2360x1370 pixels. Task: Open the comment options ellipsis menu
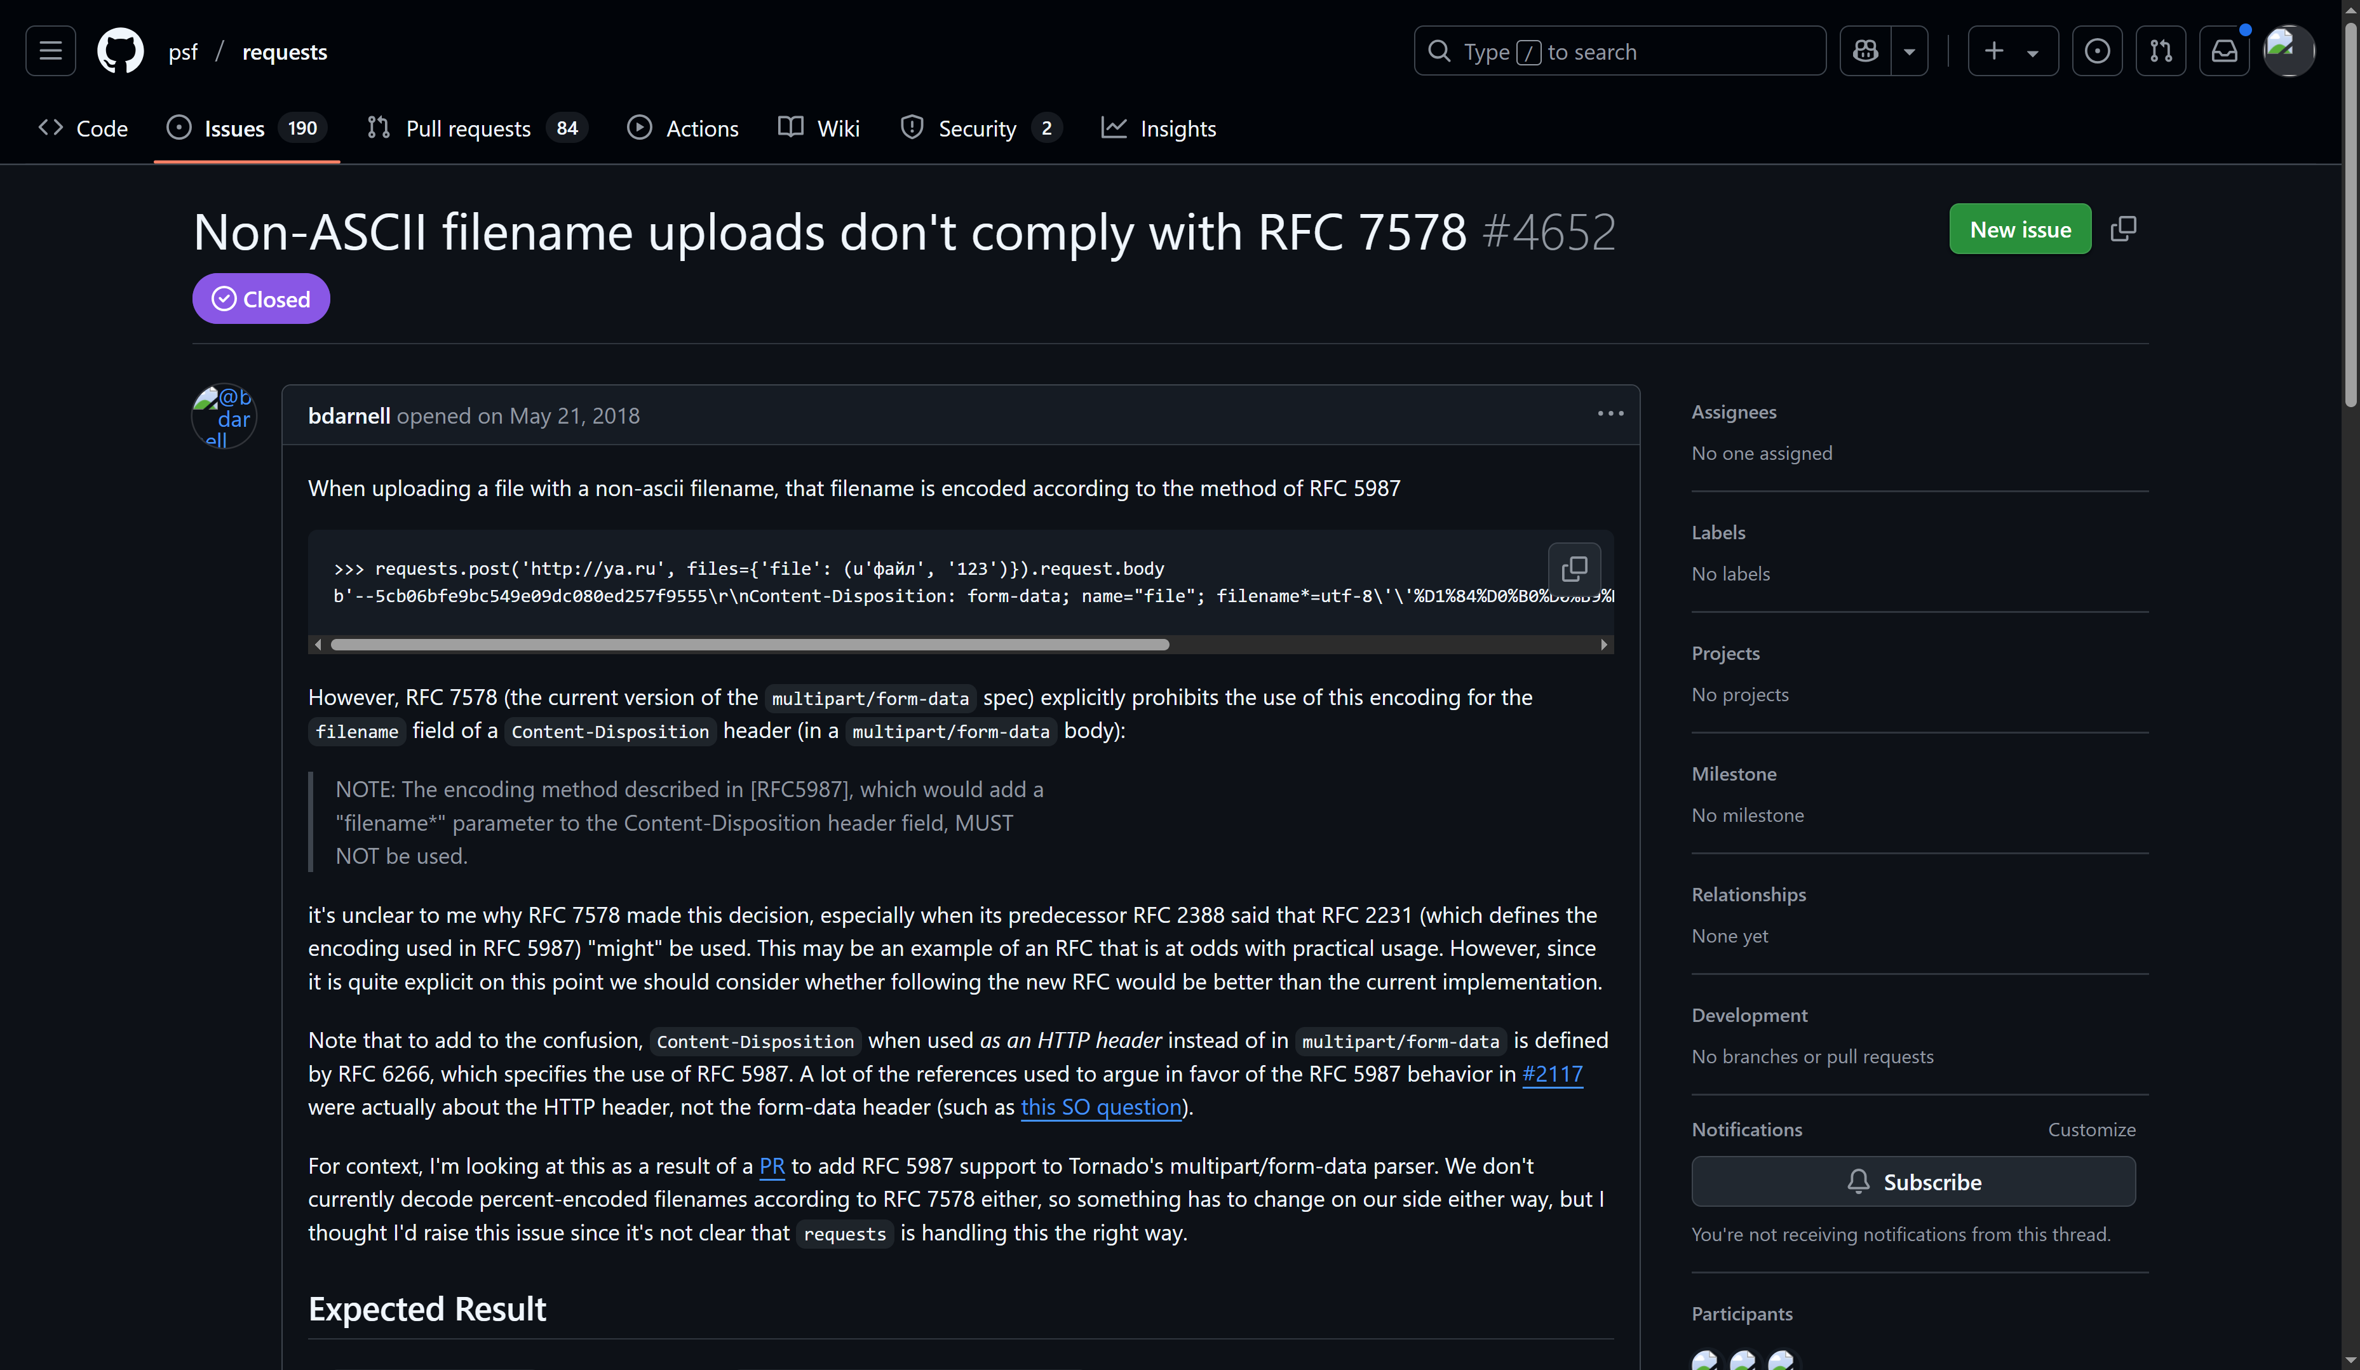point(1610,414)
